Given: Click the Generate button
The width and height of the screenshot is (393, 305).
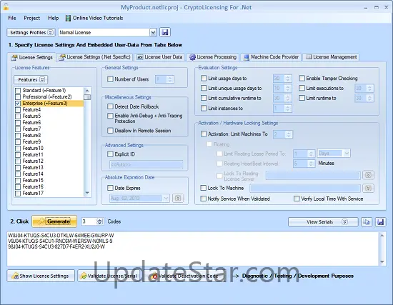Looking at the screenshot, I should 54,221.
